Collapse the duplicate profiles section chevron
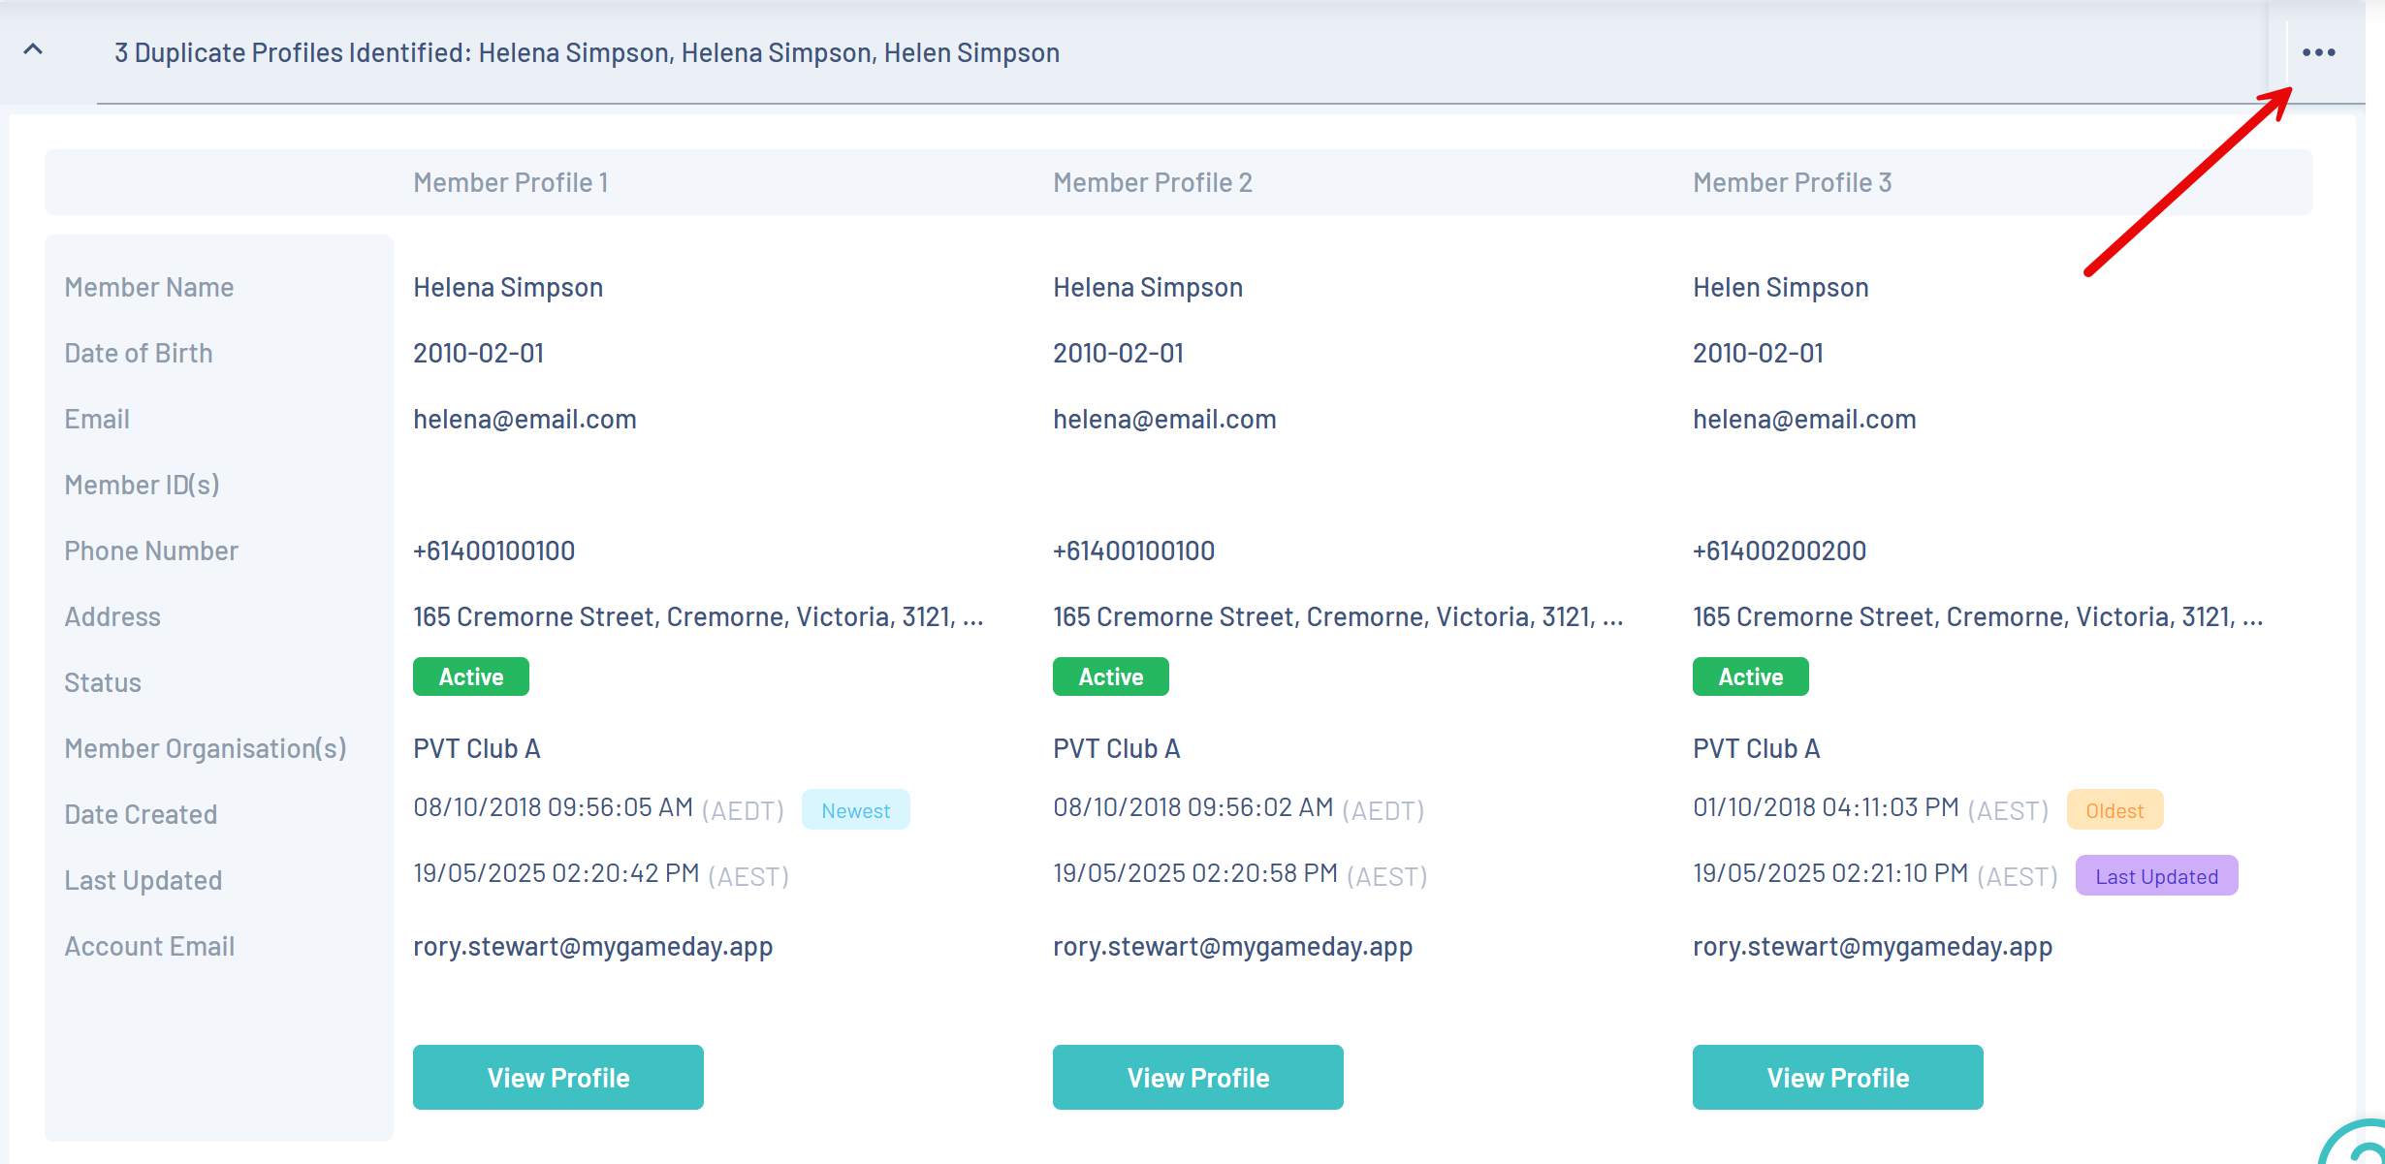Image resolution: width=2385 pixels, height=1164 pixels. [33, 49]
